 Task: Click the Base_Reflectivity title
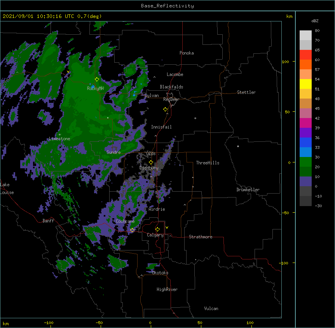[167, 6]
